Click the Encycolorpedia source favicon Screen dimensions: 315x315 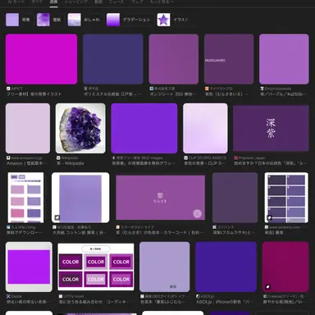[x=262, y=89]
